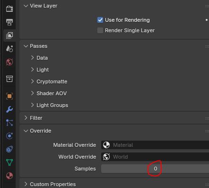
Task: Open the Particles properties tab
Action: click(x=9, y=123)
